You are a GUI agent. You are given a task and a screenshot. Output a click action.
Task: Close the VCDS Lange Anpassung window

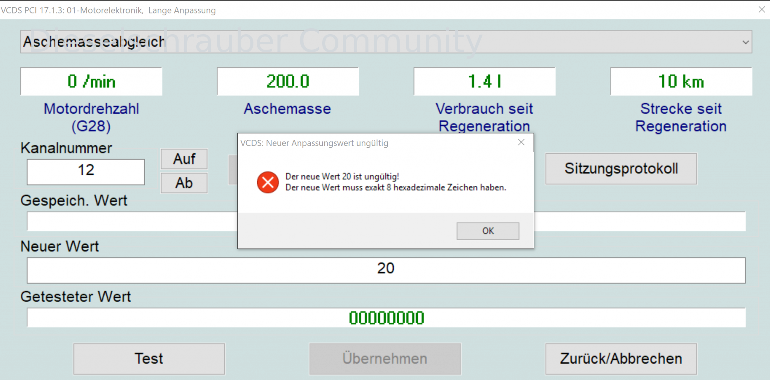pyautogui.click(x=762, y=9)
